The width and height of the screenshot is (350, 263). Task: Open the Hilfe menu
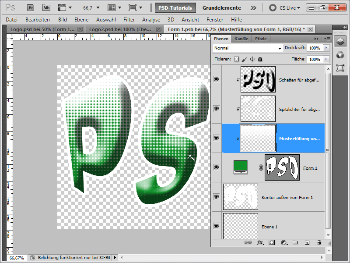pos(236,20)
